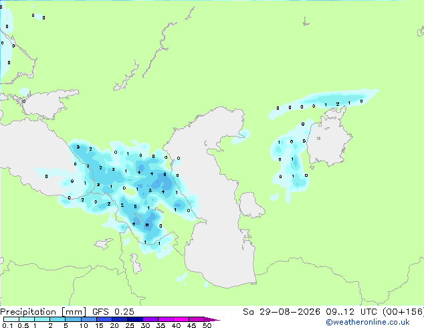
Task: Click the '35' legend scale label
Action: (x=161, y=325)
